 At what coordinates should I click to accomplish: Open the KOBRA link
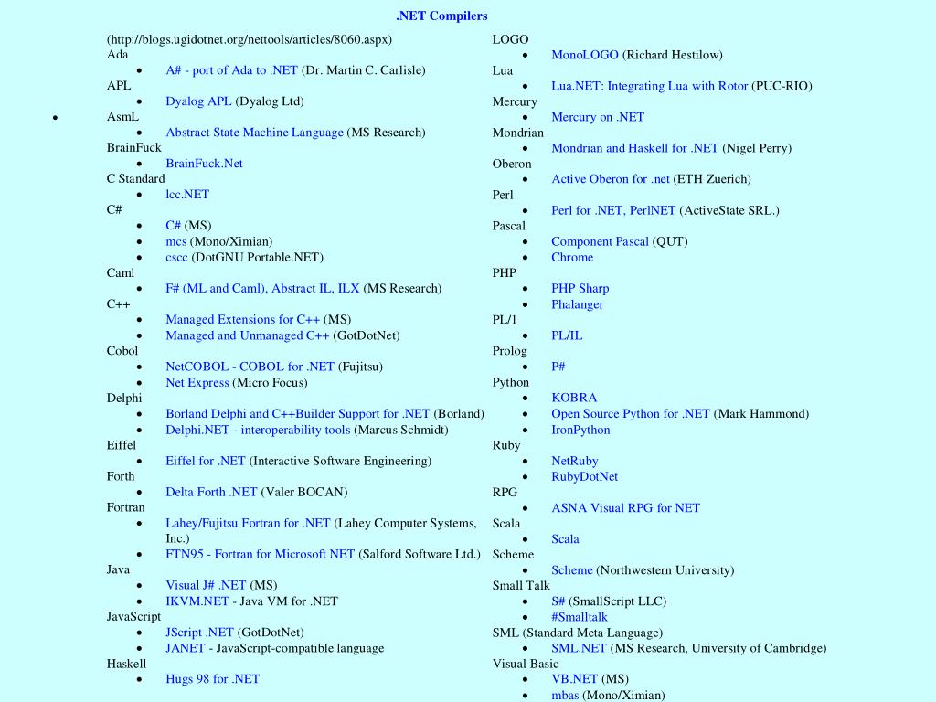coord(574,398)
